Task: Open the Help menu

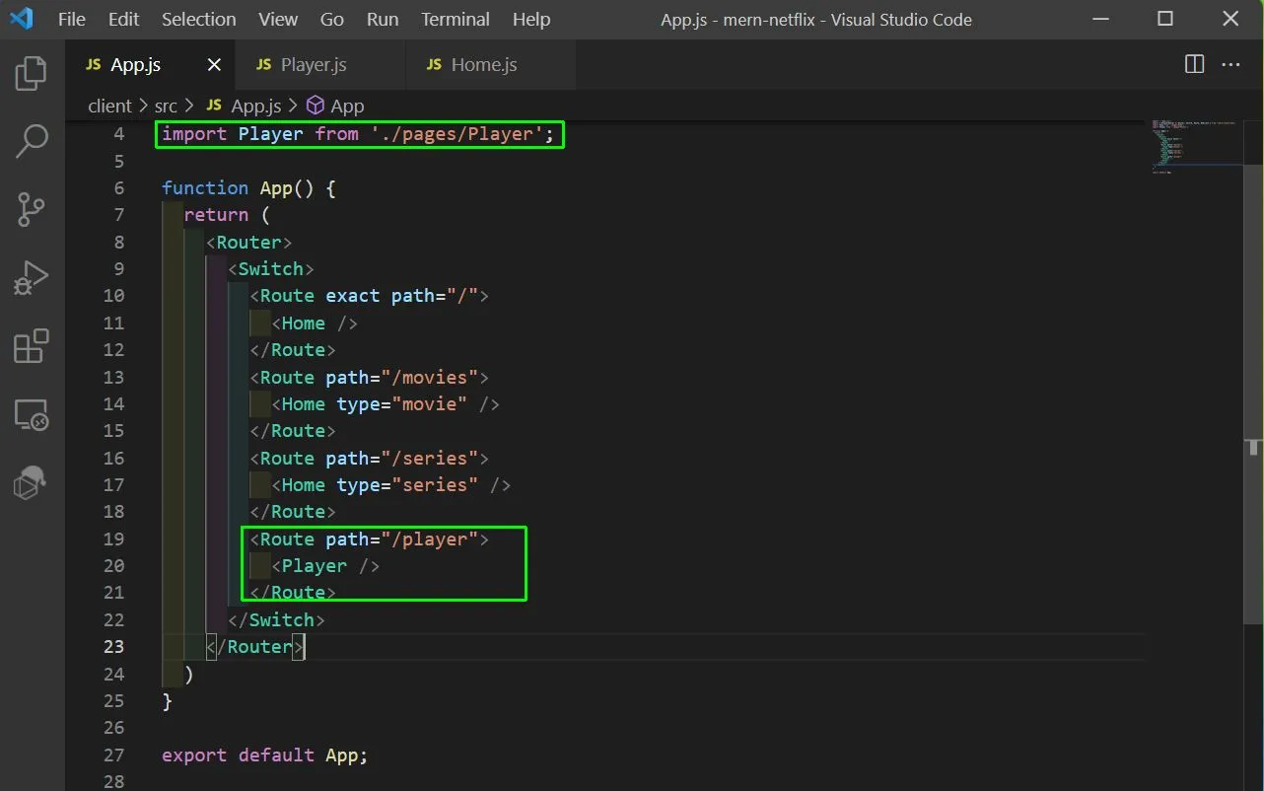Action: click(x=531, y=19)
